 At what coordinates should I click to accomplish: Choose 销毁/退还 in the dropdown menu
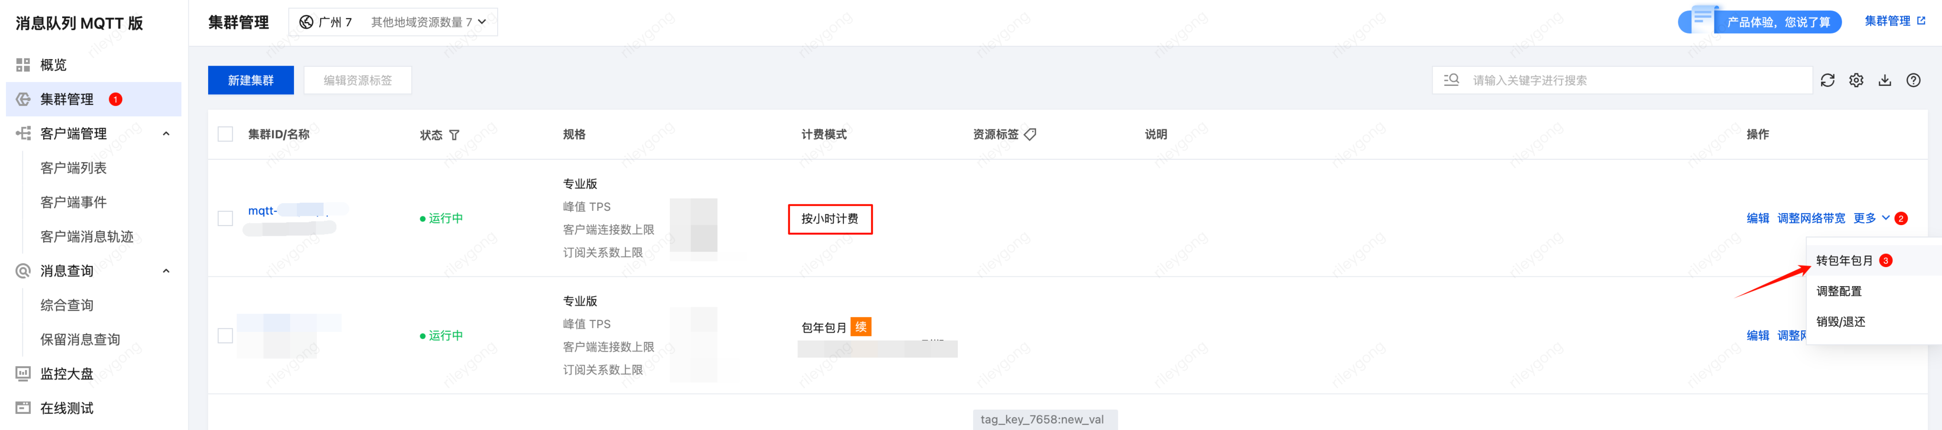pyautogui.click(x=1840, y=321)
